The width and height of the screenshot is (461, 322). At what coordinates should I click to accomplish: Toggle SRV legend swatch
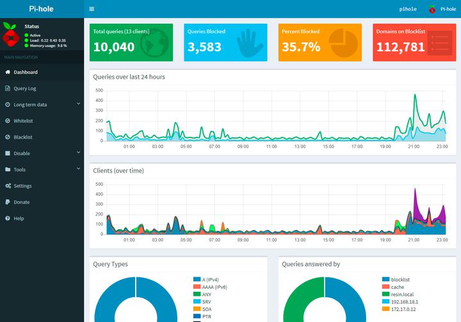tap(197, 301)
